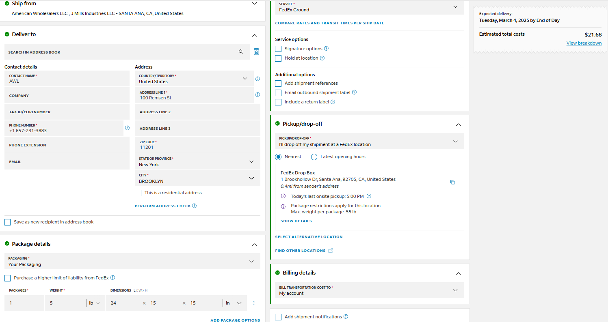Click Select Alternative Location link

pyautogui.click(x=309, y=237)
